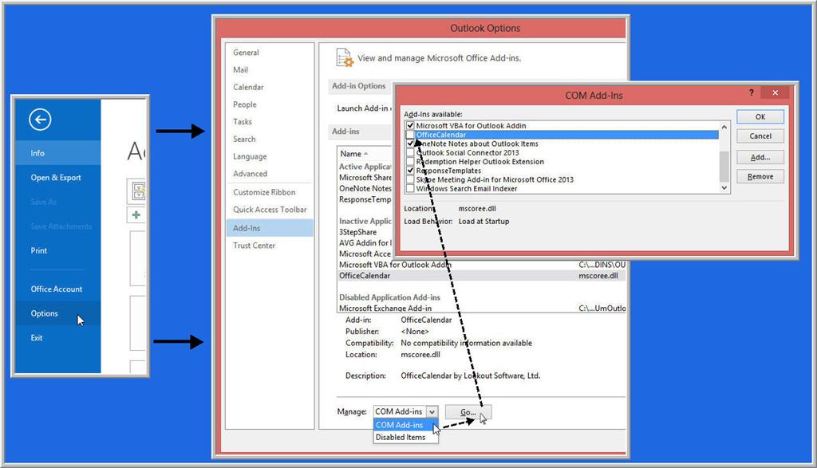Viewport: 817px width, 468px height.
Task: Click the Account Settings icon
Action: [x=138, y=191]
